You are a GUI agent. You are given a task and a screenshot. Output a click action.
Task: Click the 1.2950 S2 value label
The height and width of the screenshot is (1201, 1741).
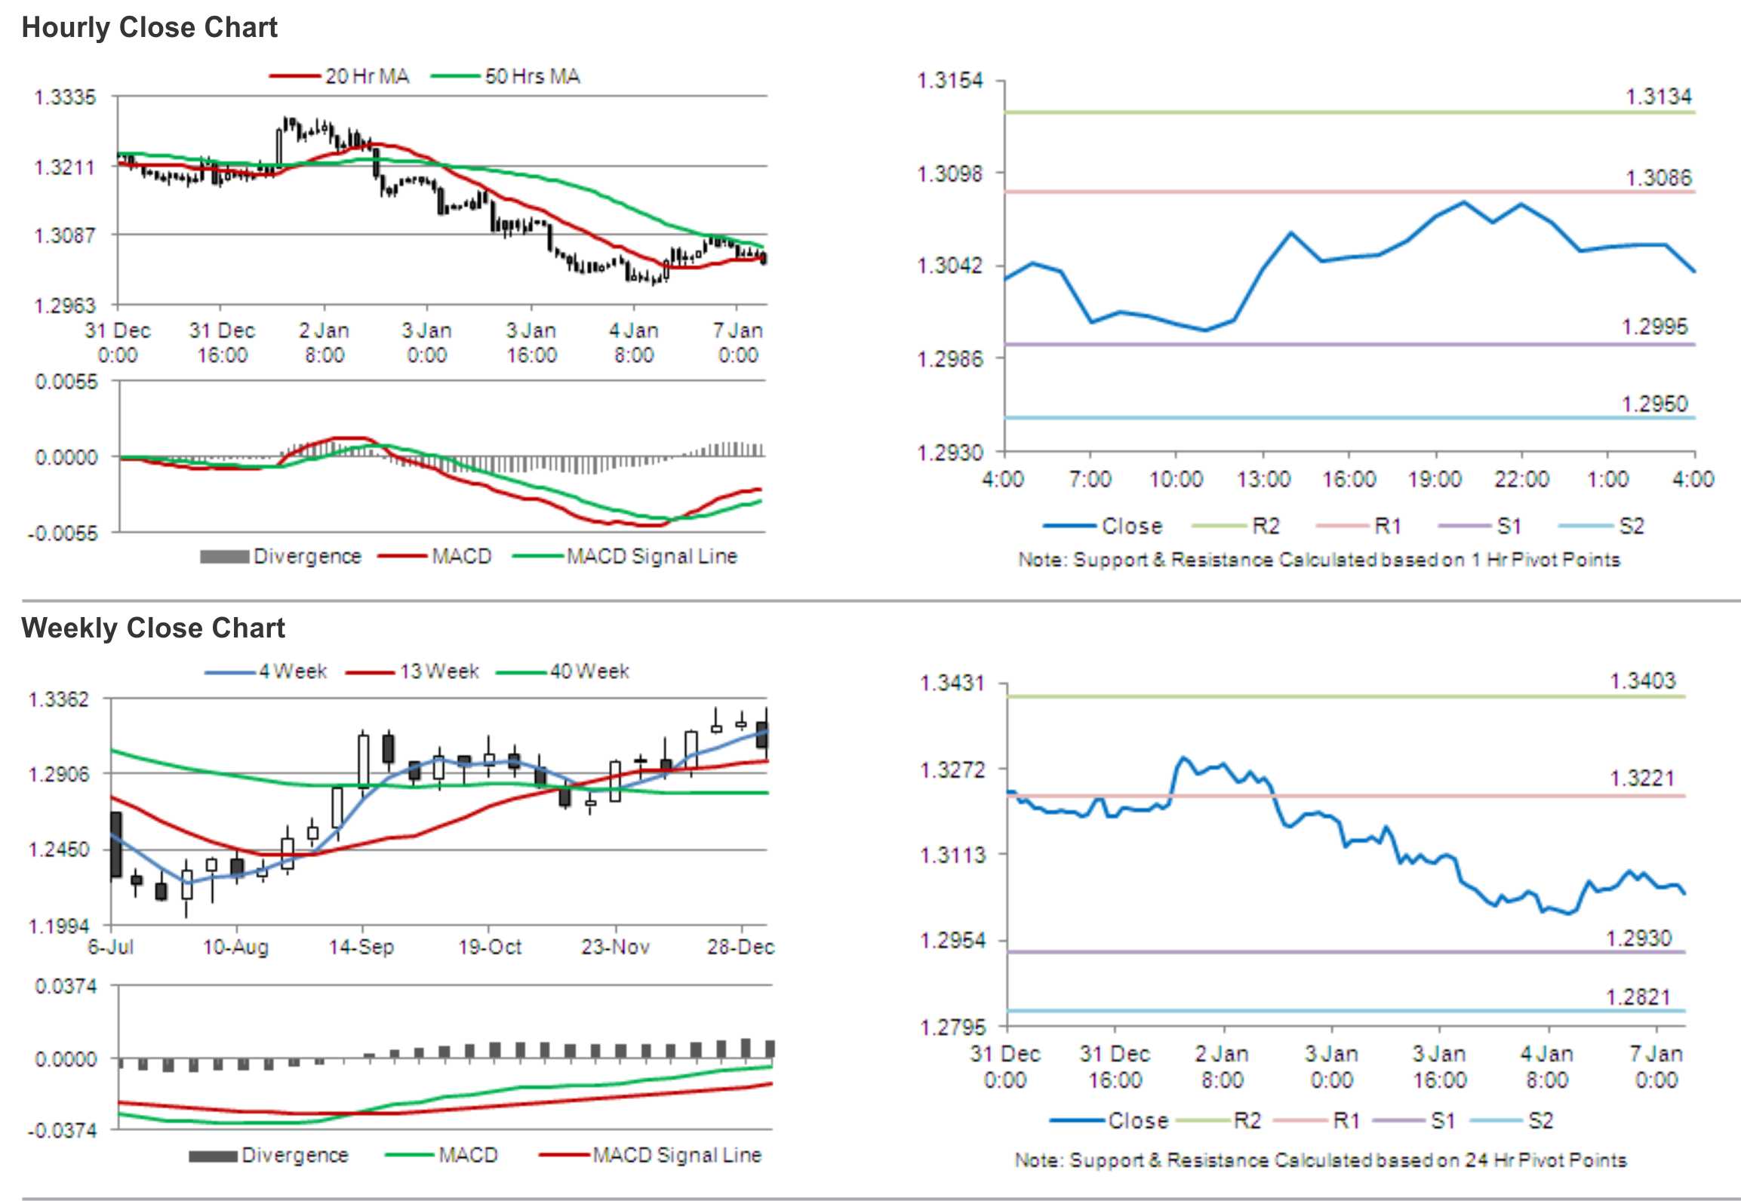(1654, 404)
